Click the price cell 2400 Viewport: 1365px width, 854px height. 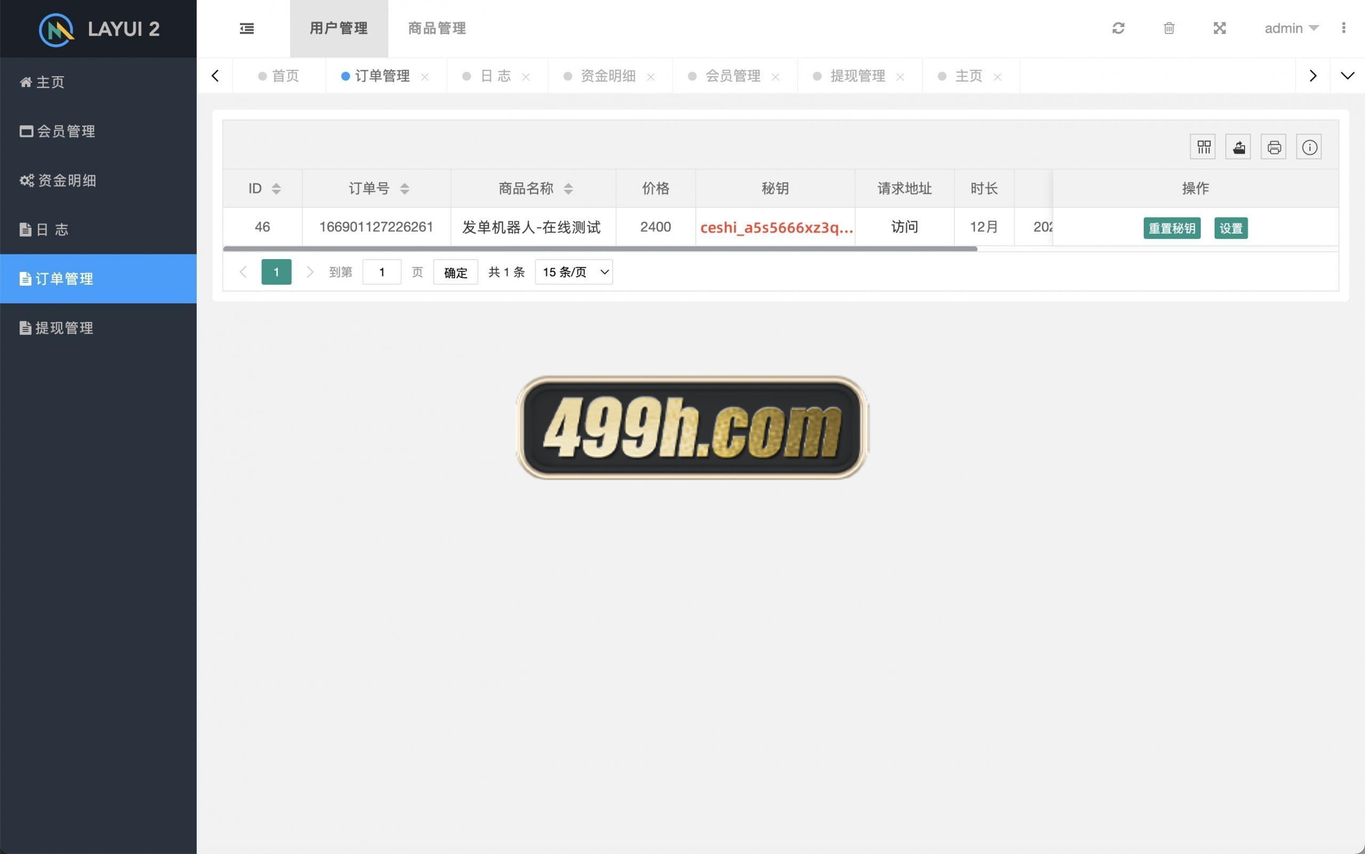tap(655, 227)
